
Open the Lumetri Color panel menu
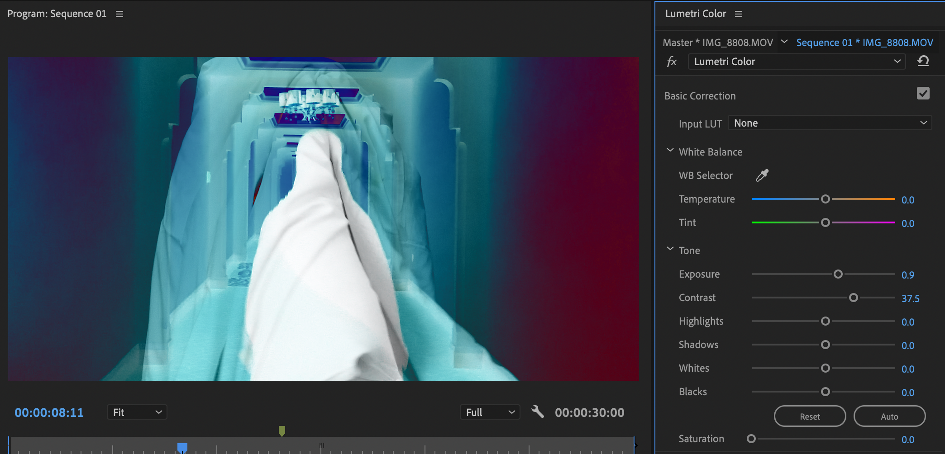(739, 14)
